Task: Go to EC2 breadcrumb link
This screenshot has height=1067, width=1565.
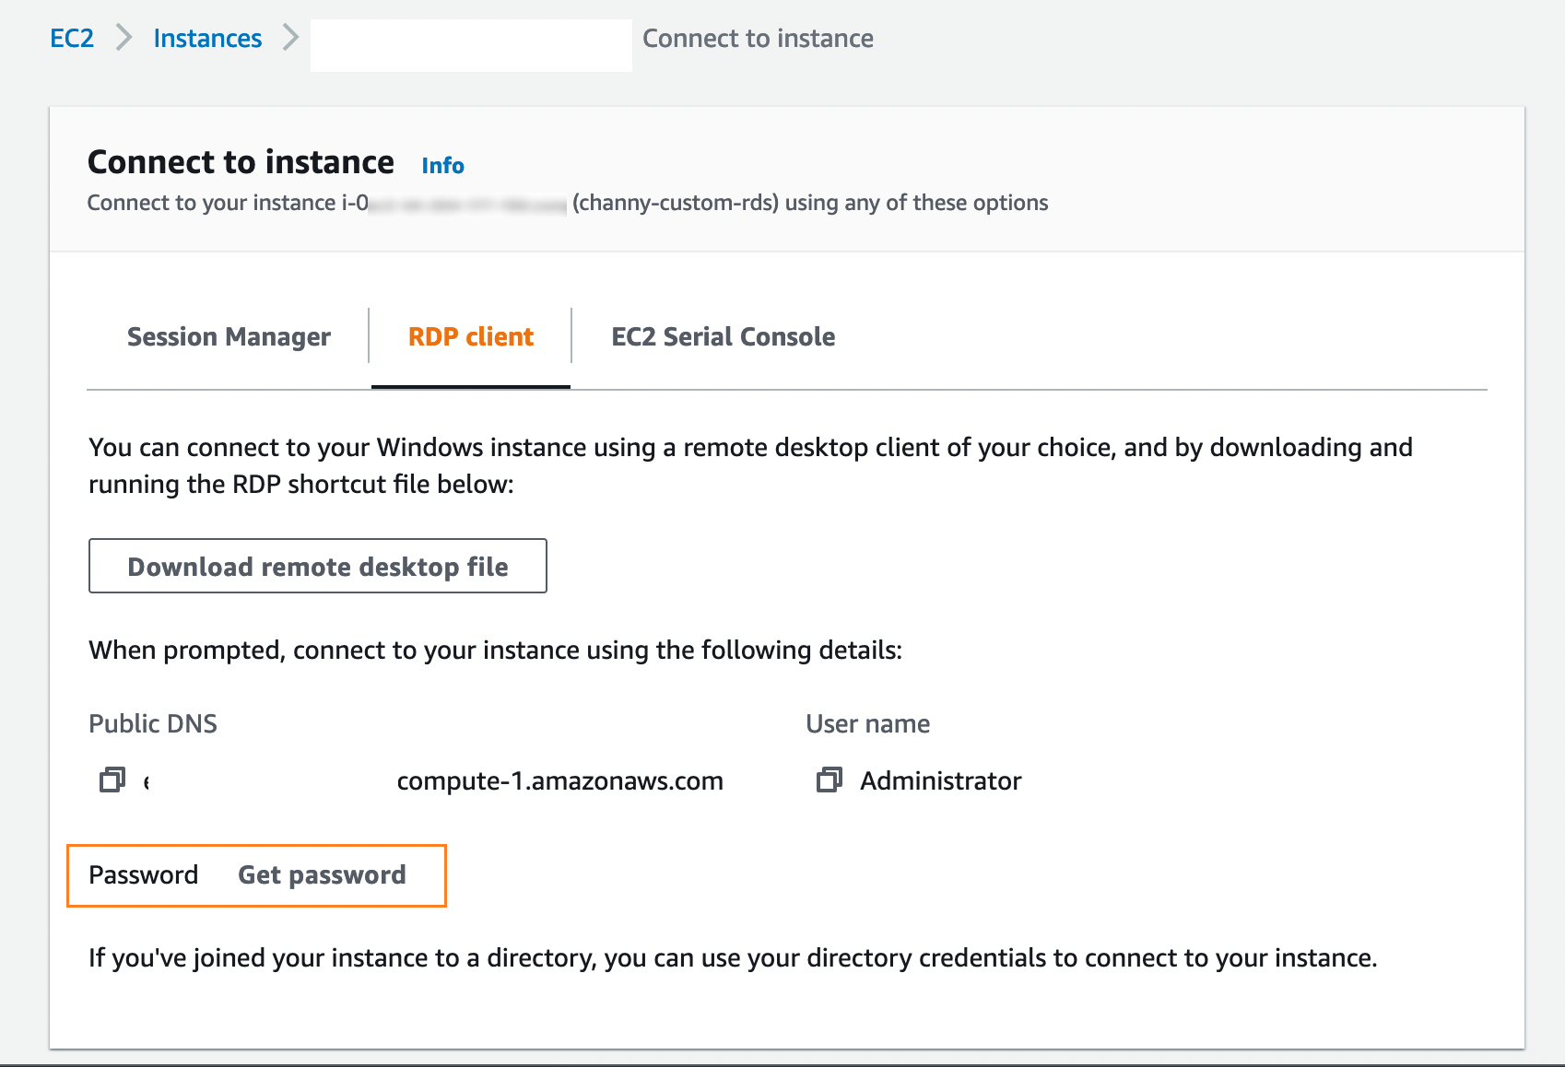Action: pyautogui.click(x=72, y=38)
